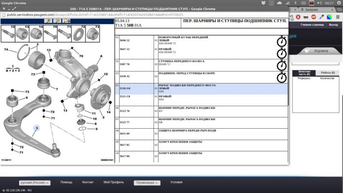Select part reference 3617 05
This screenshot has height=193, width=343.
pos(124,145)
